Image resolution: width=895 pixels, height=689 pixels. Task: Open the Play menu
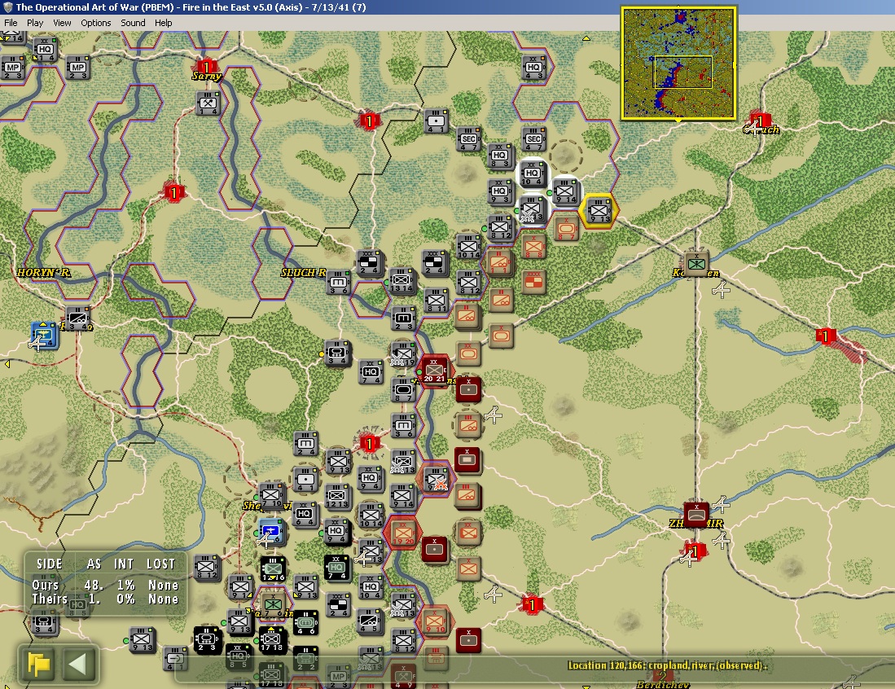pyautogui.click(x=35, y=23)
